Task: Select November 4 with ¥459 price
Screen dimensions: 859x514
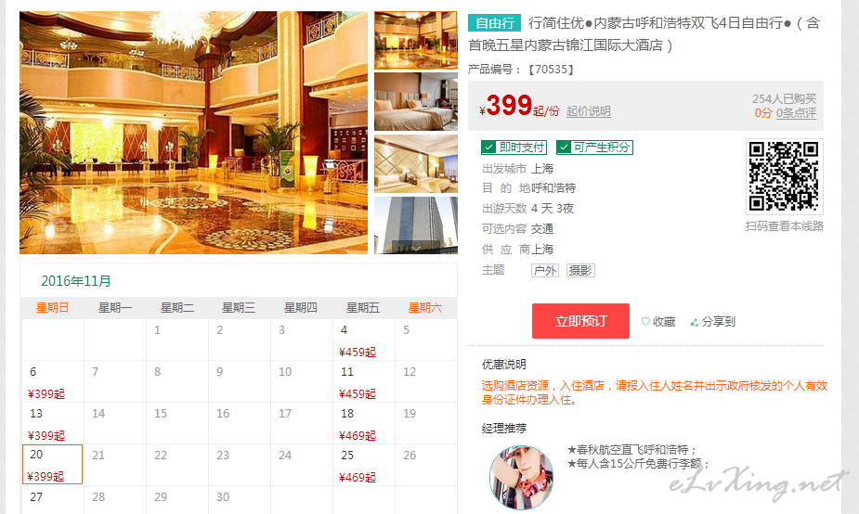Action: tap(364, 340)
